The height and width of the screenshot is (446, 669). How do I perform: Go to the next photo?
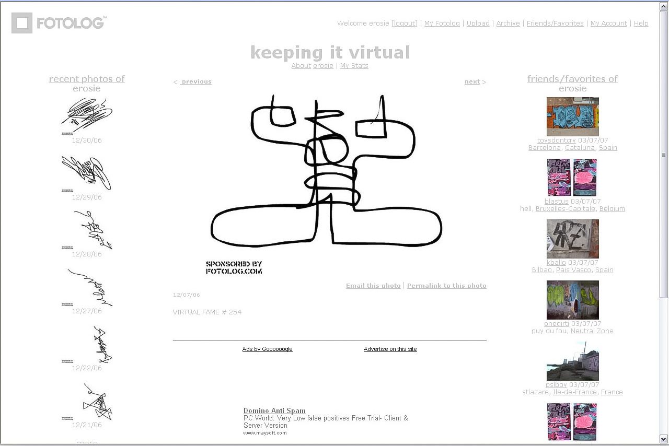pyautogui.click(x=472, y=81)
